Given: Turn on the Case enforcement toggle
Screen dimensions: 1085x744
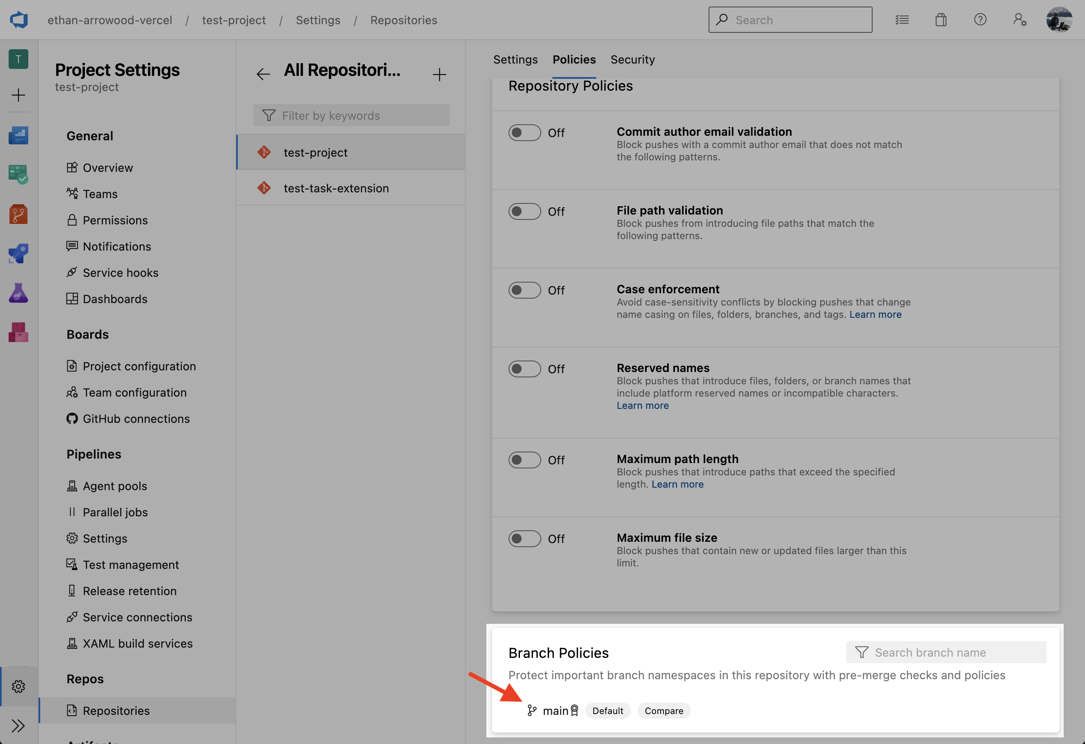Looking at the screenshot, I should pos(524,290).
